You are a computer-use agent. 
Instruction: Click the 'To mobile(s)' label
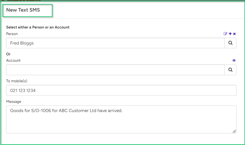click(17, 81)
